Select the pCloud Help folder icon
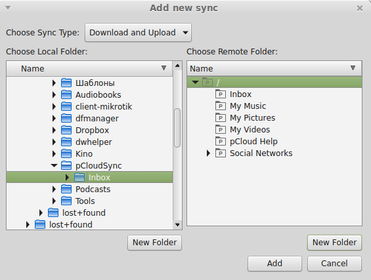The image size is (371, 280). (x=221, y=141)
